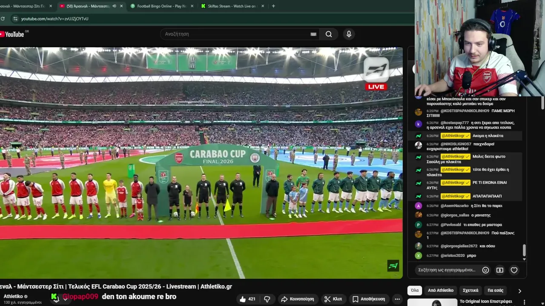Close the Skiftas Stream tab
This screenshot has height=306, width=545.
tap(262, 6)
